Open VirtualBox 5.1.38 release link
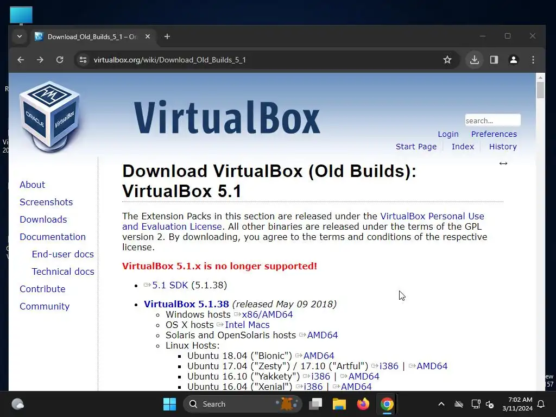This screenshot has width=556, height=417. pos(187,304)
